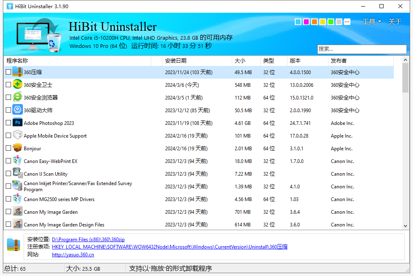413x276 pixels.
Task: Pick the gray theme color swatch
Action: (x=339, y=22)
